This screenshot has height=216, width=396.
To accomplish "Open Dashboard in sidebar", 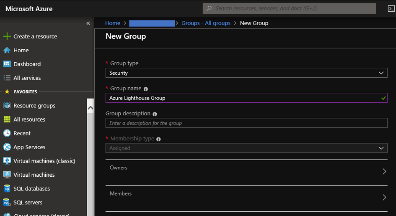I will coord(27,64).
